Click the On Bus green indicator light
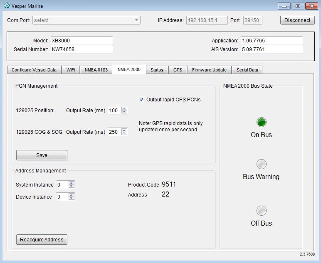Screen dimensions: 321x263 click(262, 122)
